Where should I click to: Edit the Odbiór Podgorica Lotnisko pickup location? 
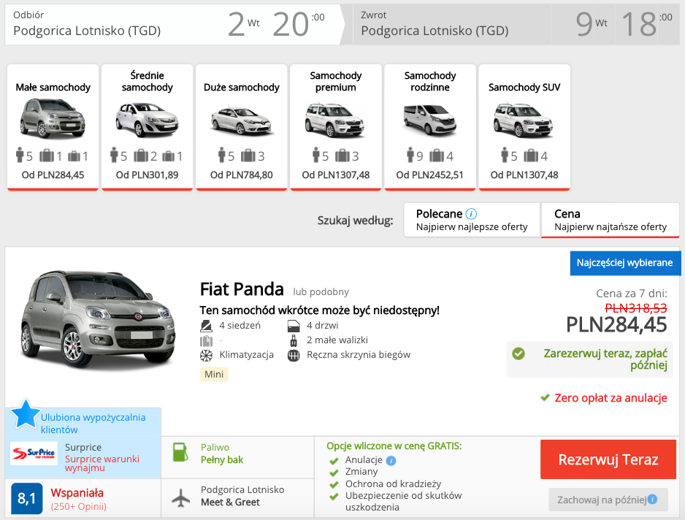tap(87, 31)
